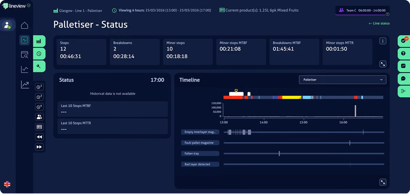Select the Minor stops MTBF card
The height and width of the screenshot is (194, 410).
[241, 52]
